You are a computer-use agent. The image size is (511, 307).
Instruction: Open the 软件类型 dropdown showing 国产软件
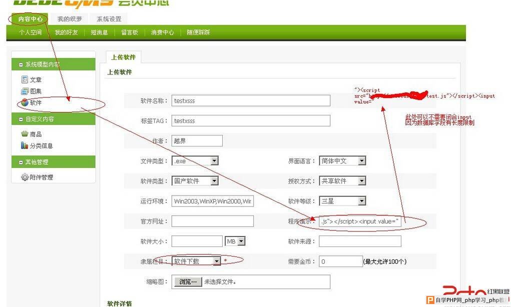tap(195, 181)
